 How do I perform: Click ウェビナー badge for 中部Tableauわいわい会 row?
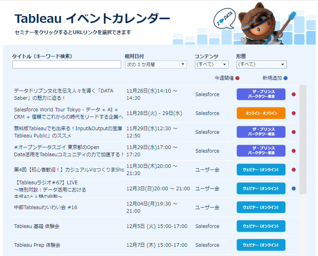point(261,208)
